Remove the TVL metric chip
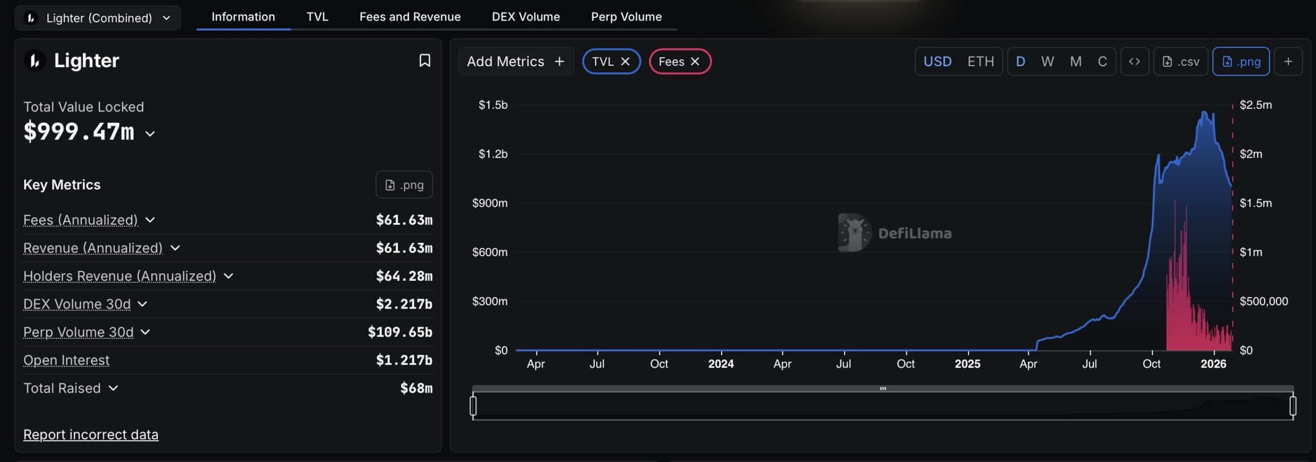The width and height of the screenshot is (1316, 462). click(625, 62)
